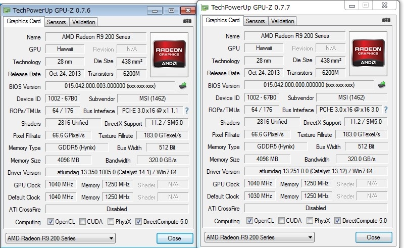Click the 2816 Unified shaders value in GPU-Z 0.7.7
This screenshot has height=248, width=404.
pyautogui.click(x=272, y=122)
